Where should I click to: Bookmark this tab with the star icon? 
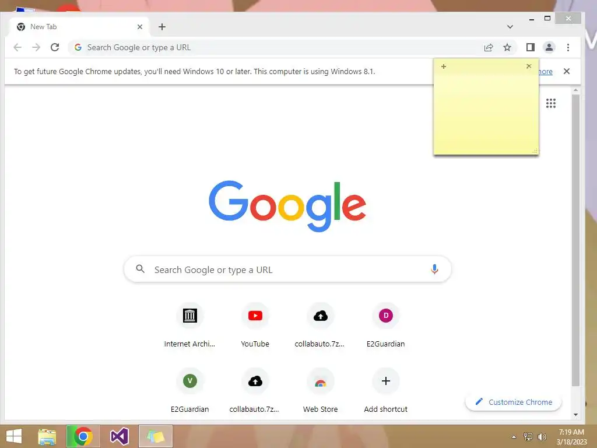point(507,47)
